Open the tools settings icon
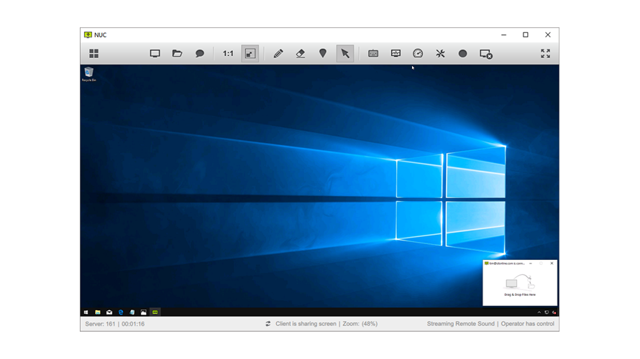The height and width of the screenshot is (359, 640). point(440,54)
